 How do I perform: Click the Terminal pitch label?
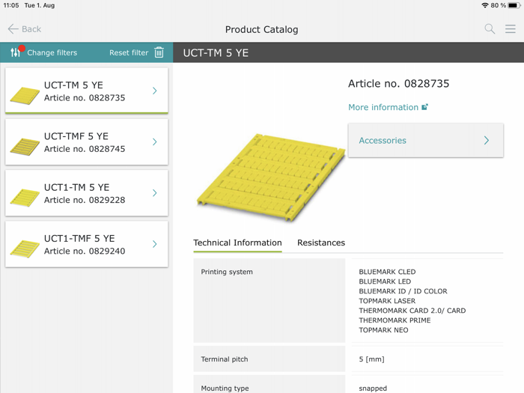tap(225, 359)
